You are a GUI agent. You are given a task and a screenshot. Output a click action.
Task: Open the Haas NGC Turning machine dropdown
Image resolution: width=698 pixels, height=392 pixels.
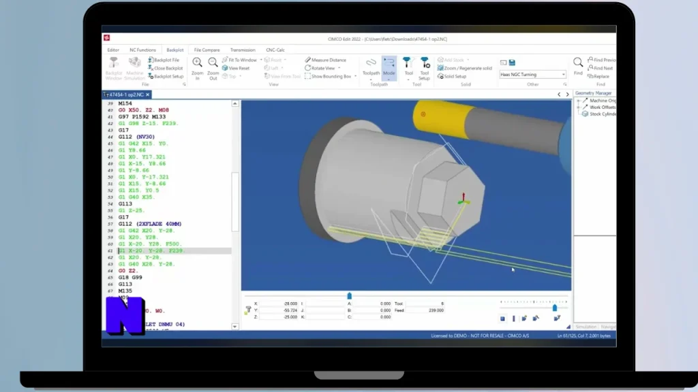pos(563,75)
